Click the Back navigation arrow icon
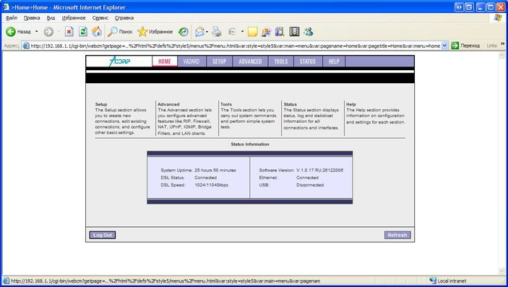The image size is (508, 287). (x=11, y=32)
